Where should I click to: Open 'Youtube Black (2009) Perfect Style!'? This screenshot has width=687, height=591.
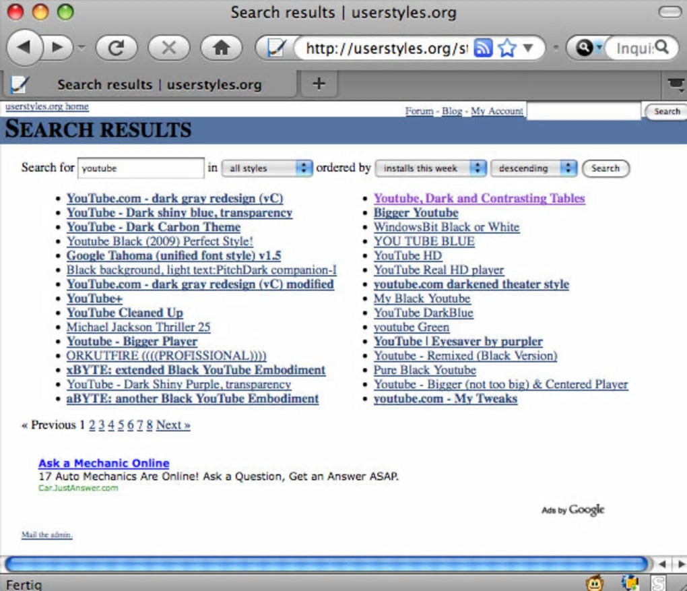point(160,241)
